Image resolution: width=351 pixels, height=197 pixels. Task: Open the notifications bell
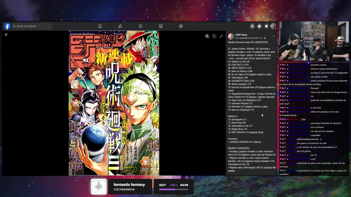pyautogui.click(x=266, y=26)
